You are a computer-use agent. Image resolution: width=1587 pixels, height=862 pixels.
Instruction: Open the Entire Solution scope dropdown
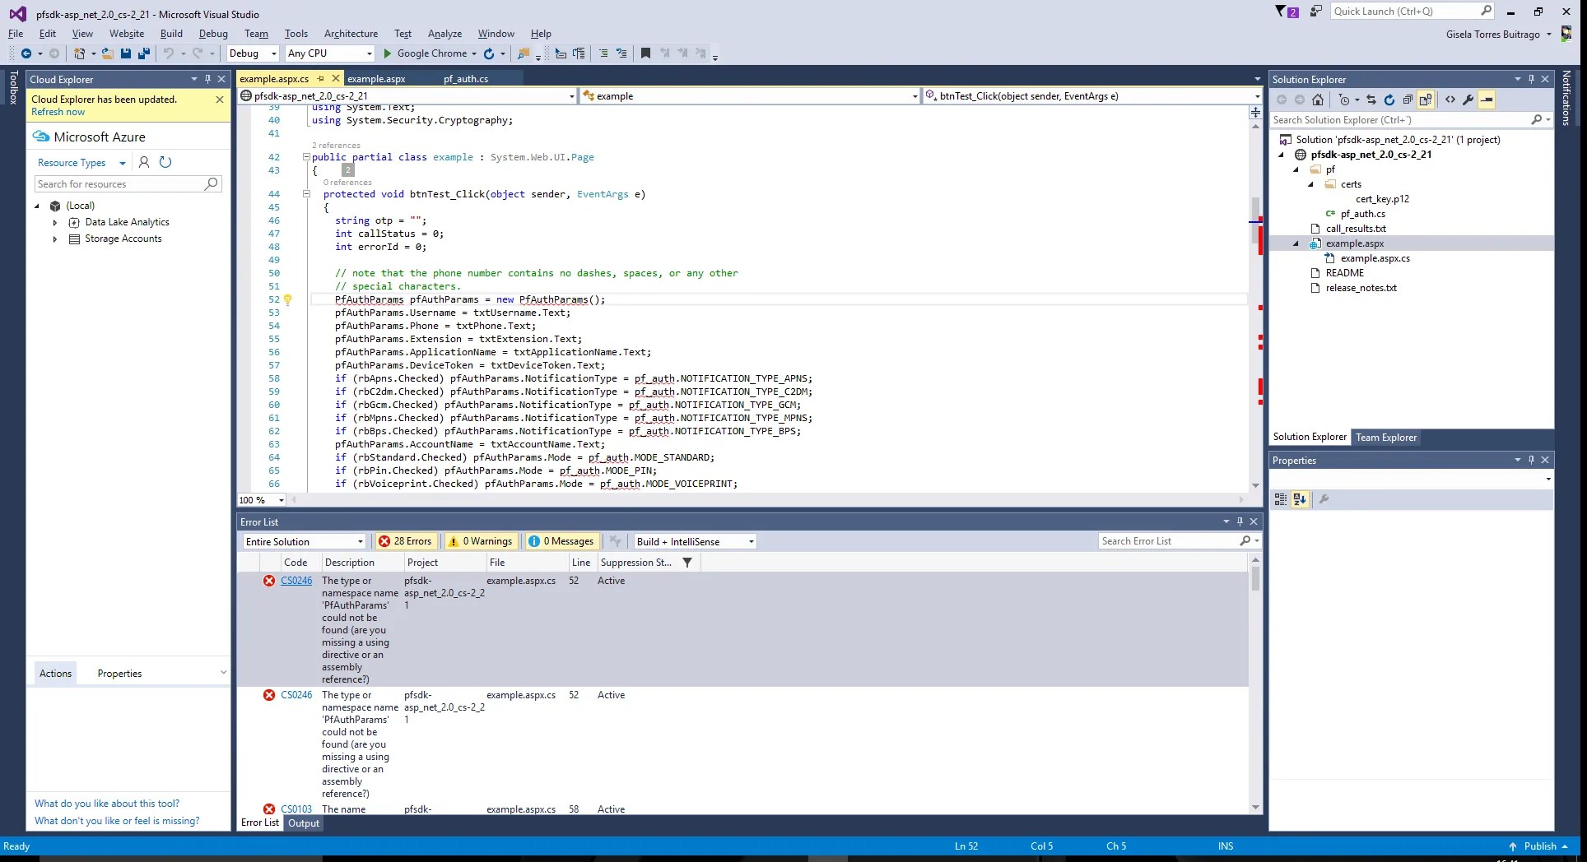tap(304, 541)
